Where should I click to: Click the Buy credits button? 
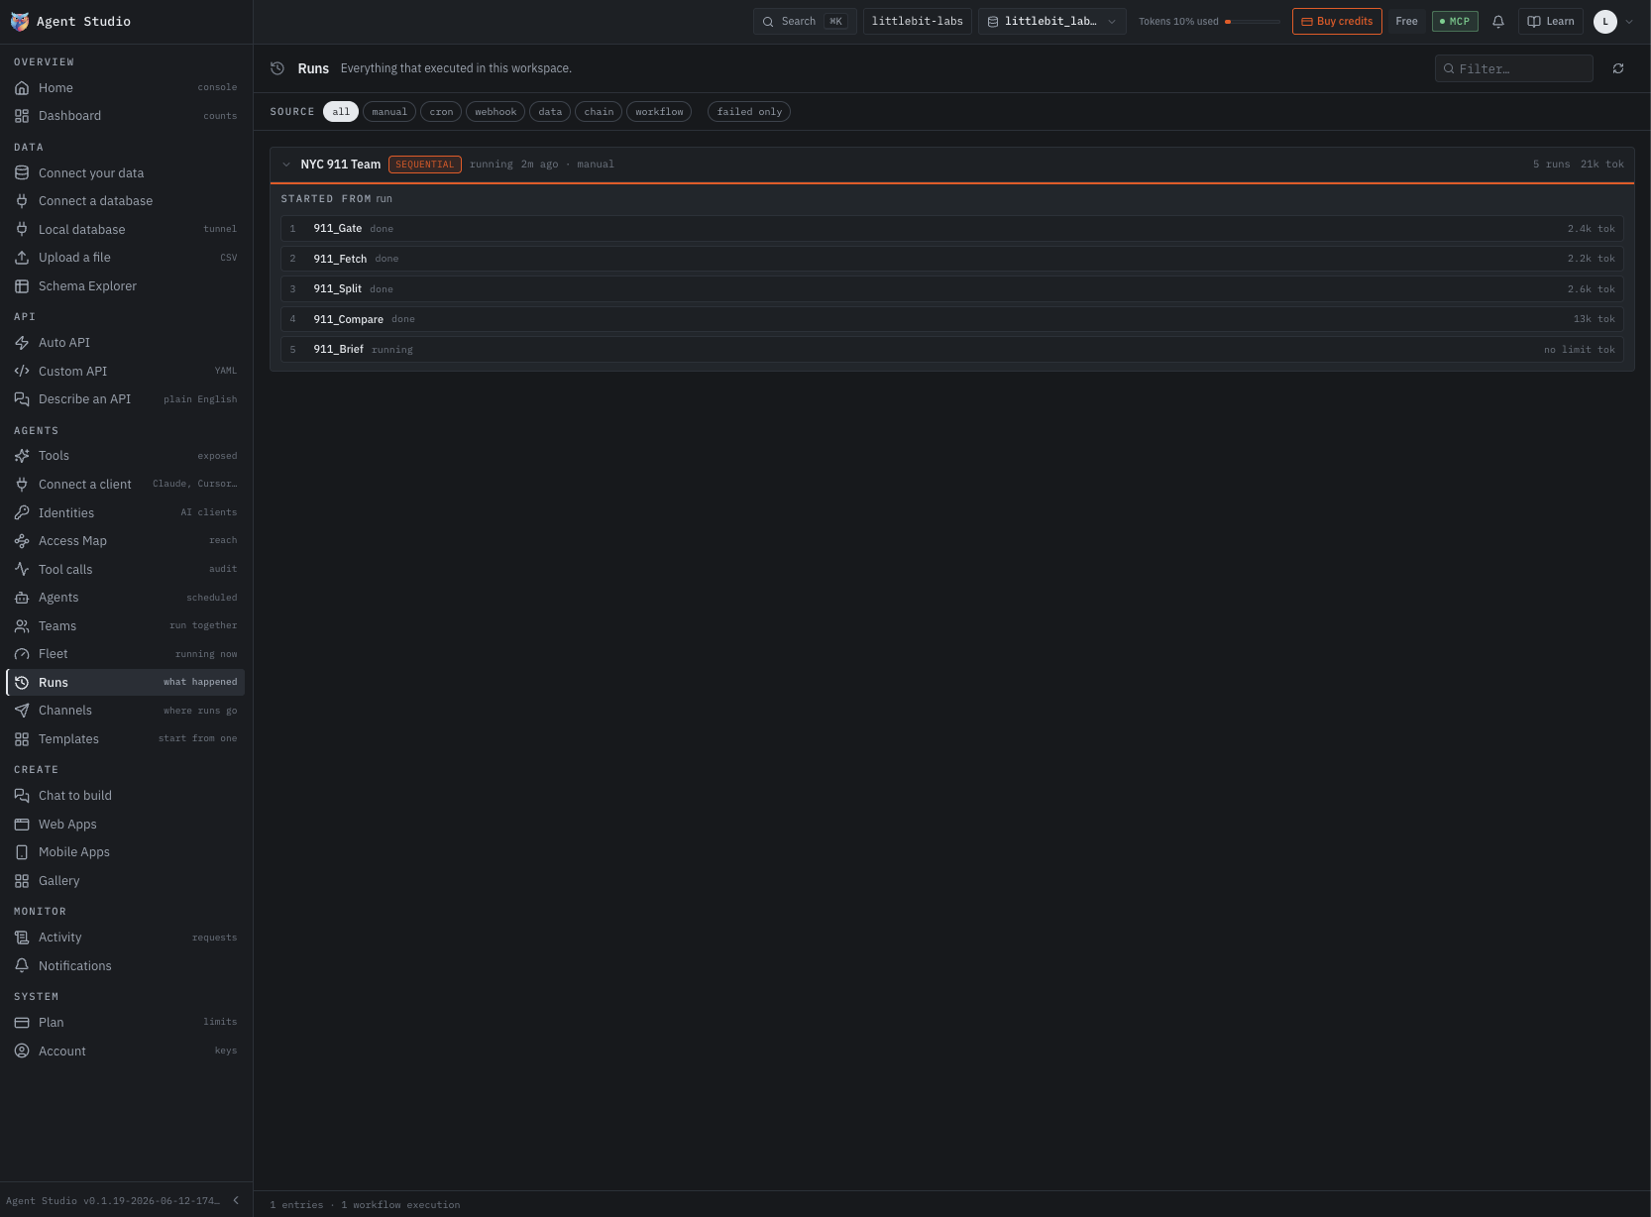(x=1337, y=21)
